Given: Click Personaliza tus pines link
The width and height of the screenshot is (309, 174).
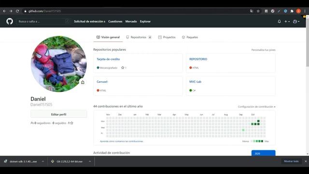Looking at the screenshot, I should [x=263, y=50].
